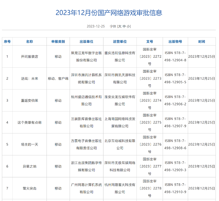The height and width of the screenshot is (201, 219).
Task: Click the 运营单位 column header
Action: pyautogui.click(x=120, y=42)
